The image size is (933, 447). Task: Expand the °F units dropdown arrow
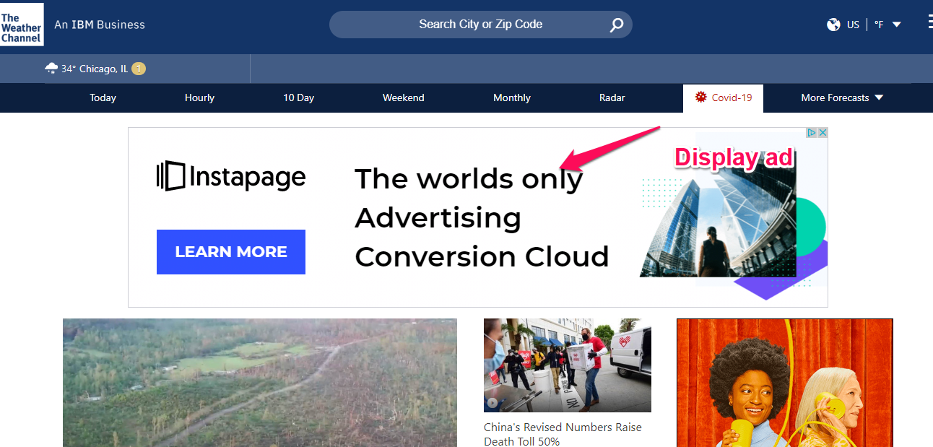[x=897, y=25]
